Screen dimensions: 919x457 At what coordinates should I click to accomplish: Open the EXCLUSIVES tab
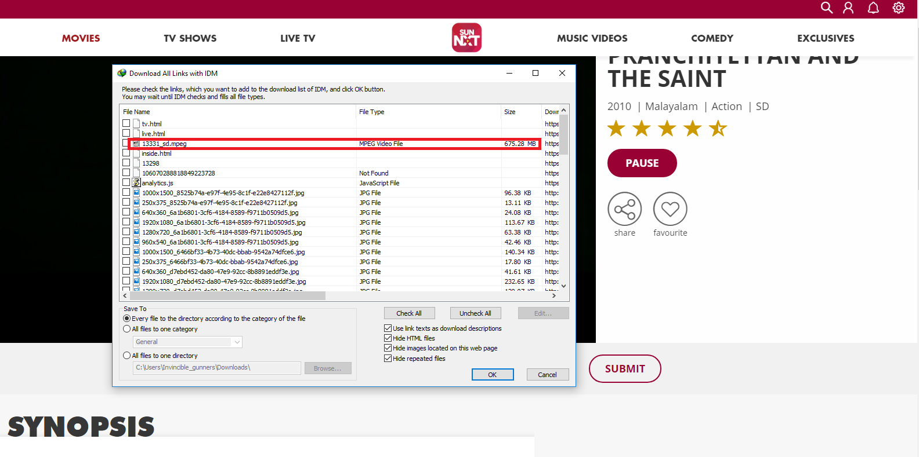pos(826,38)
